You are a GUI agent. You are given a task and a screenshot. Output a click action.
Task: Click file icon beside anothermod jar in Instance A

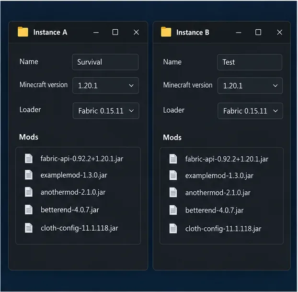(29, 192)
